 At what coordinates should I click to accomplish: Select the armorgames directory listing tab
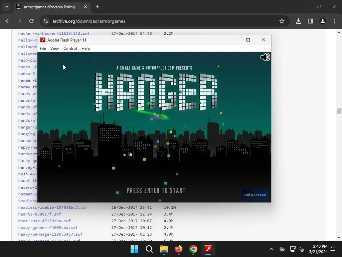52,7
